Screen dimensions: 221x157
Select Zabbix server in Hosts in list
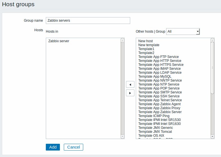click(x=59, y=41)
